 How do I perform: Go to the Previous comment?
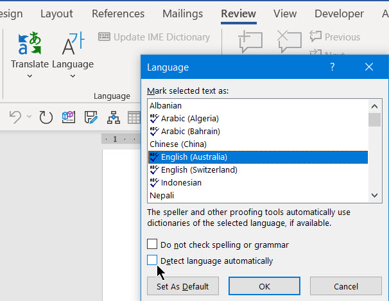[334, 37]
